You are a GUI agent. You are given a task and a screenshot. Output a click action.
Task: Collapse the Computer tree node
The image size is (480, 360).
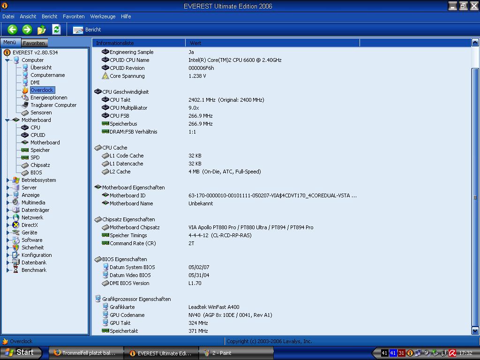7,60
